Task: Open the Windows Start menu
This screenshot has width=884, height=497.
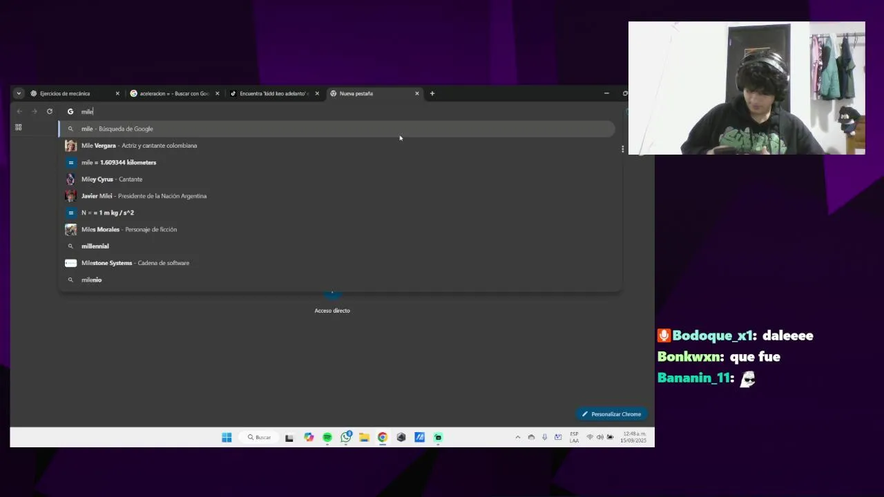Action: [x=227, y=437]
